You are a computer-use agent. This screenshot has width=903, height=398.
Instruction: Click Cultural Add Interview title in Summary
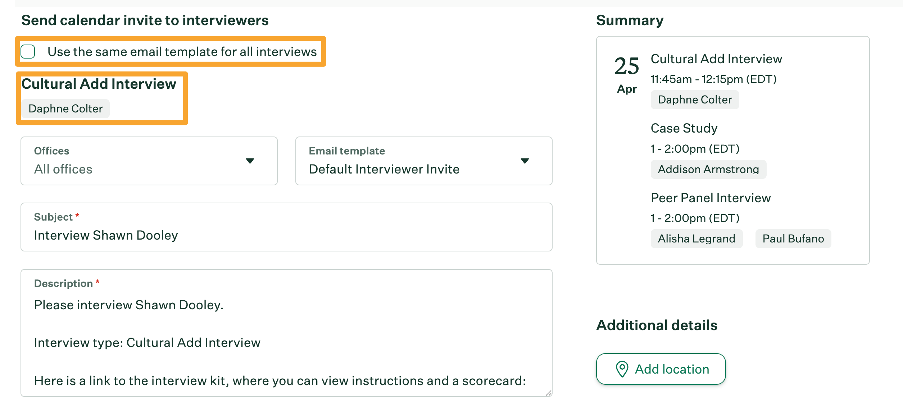(716, 59)
